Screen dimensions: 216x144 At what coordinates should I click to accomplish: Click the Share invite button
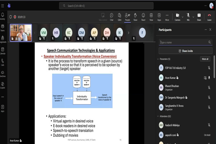click(186, 51)
